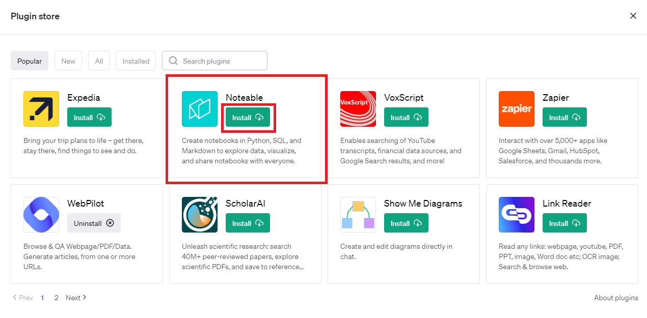Click the VoxScript logo icon
The width and height of the screenshot is (647, 318).
pyautogui.click(x=358, y=109)
